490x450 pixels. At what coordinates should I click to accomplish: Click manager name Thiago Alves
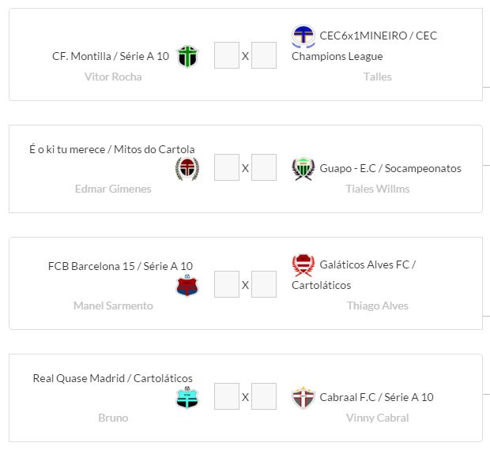(x=377, y=306)
